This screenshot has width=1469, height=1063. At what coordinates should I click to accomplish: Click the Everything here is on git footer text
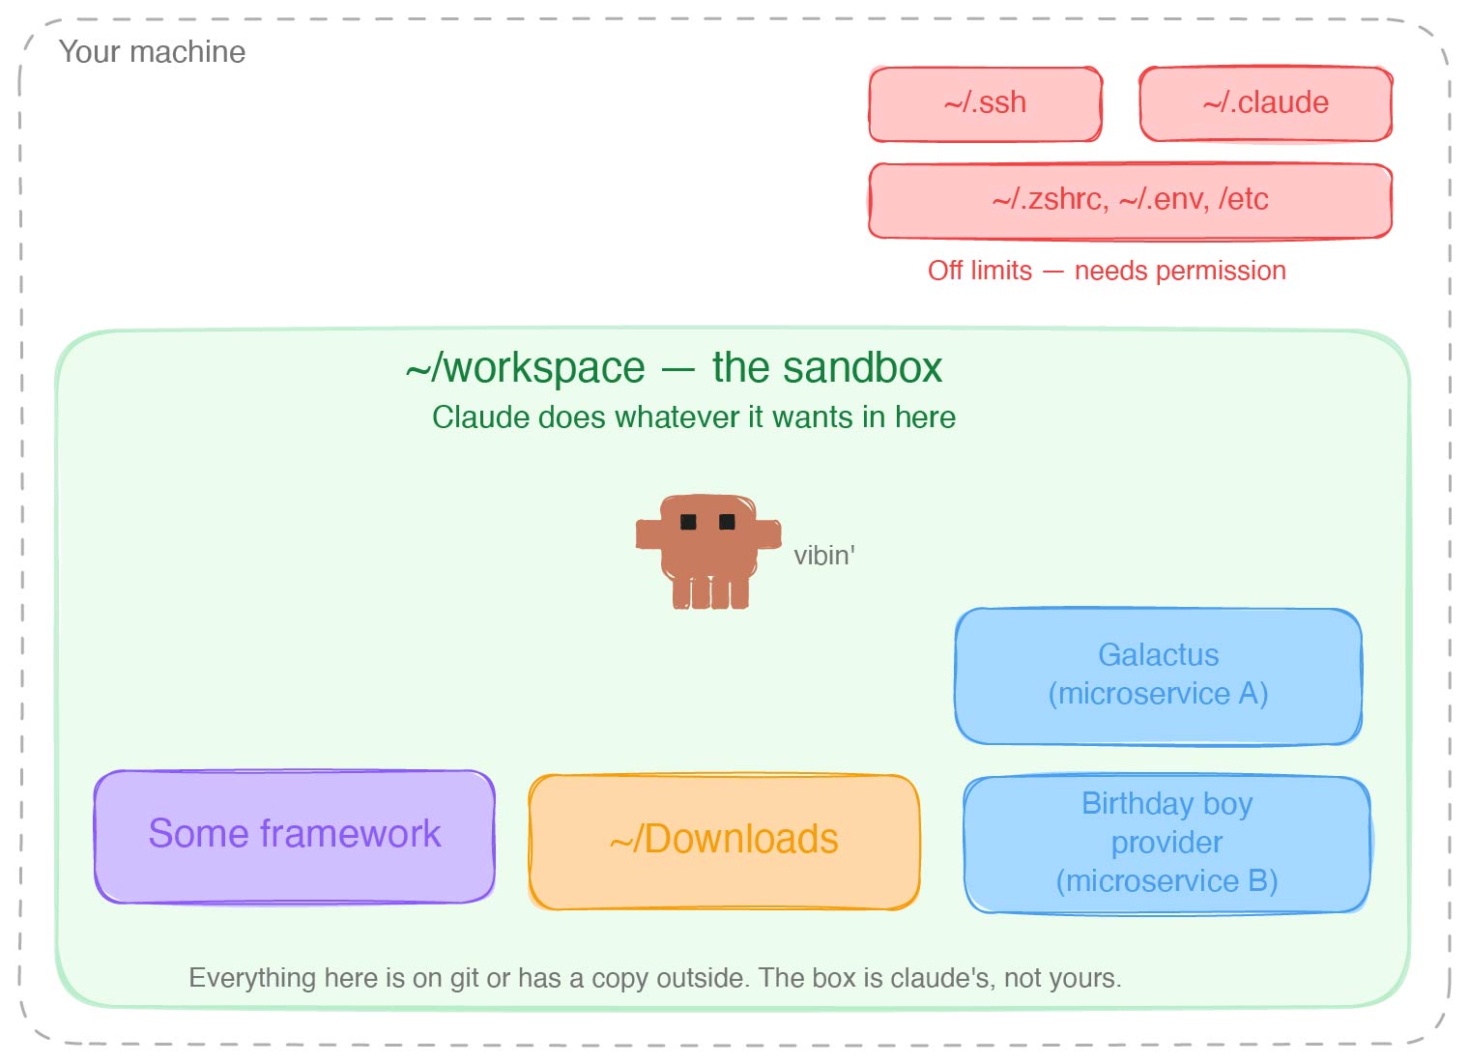tap(655, 977)
